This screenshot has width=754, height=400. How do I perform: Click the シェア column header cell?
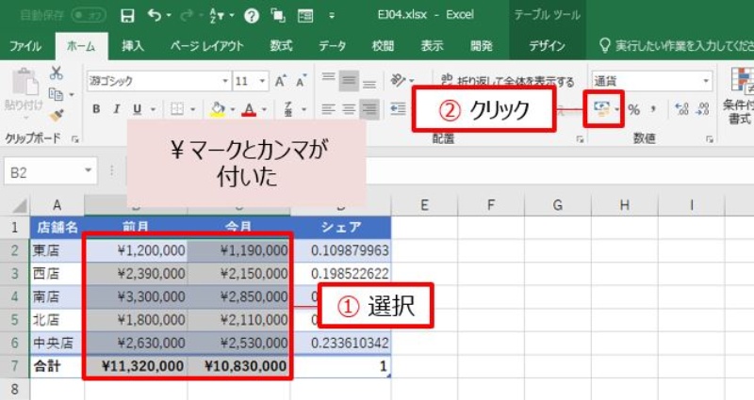tap(341, 227)
